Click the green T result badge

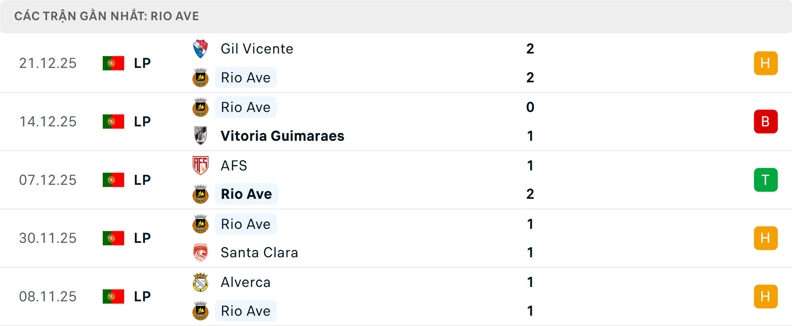click(766, 180)
